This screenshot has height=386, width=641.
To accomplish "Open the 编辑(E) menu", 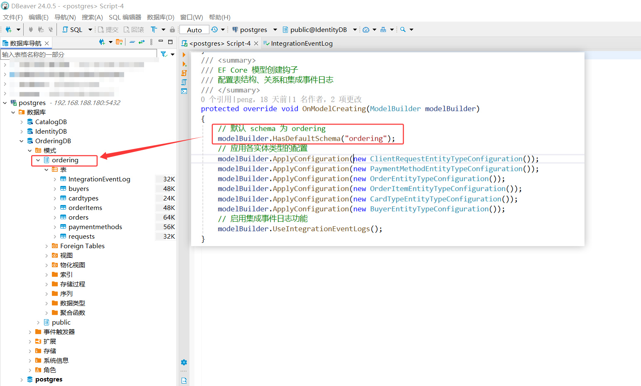I will point(39,17).
